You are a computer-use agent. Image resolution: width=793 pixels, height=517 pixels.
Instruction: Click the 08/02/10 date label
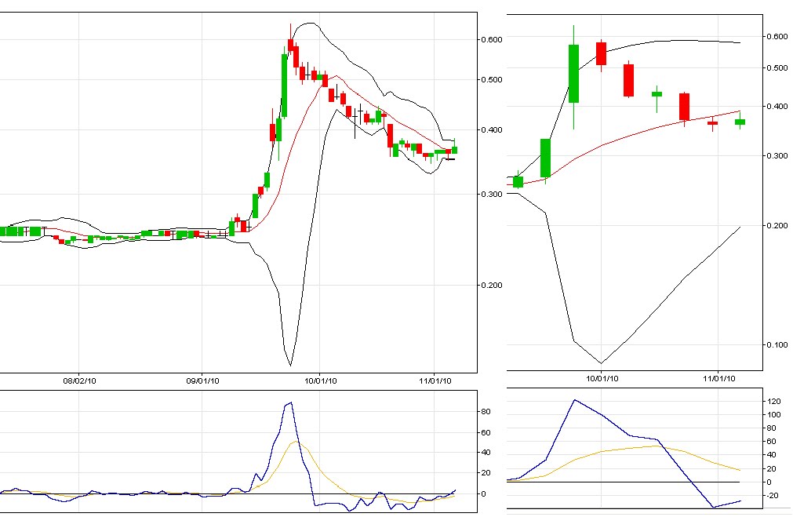(79, 380)
